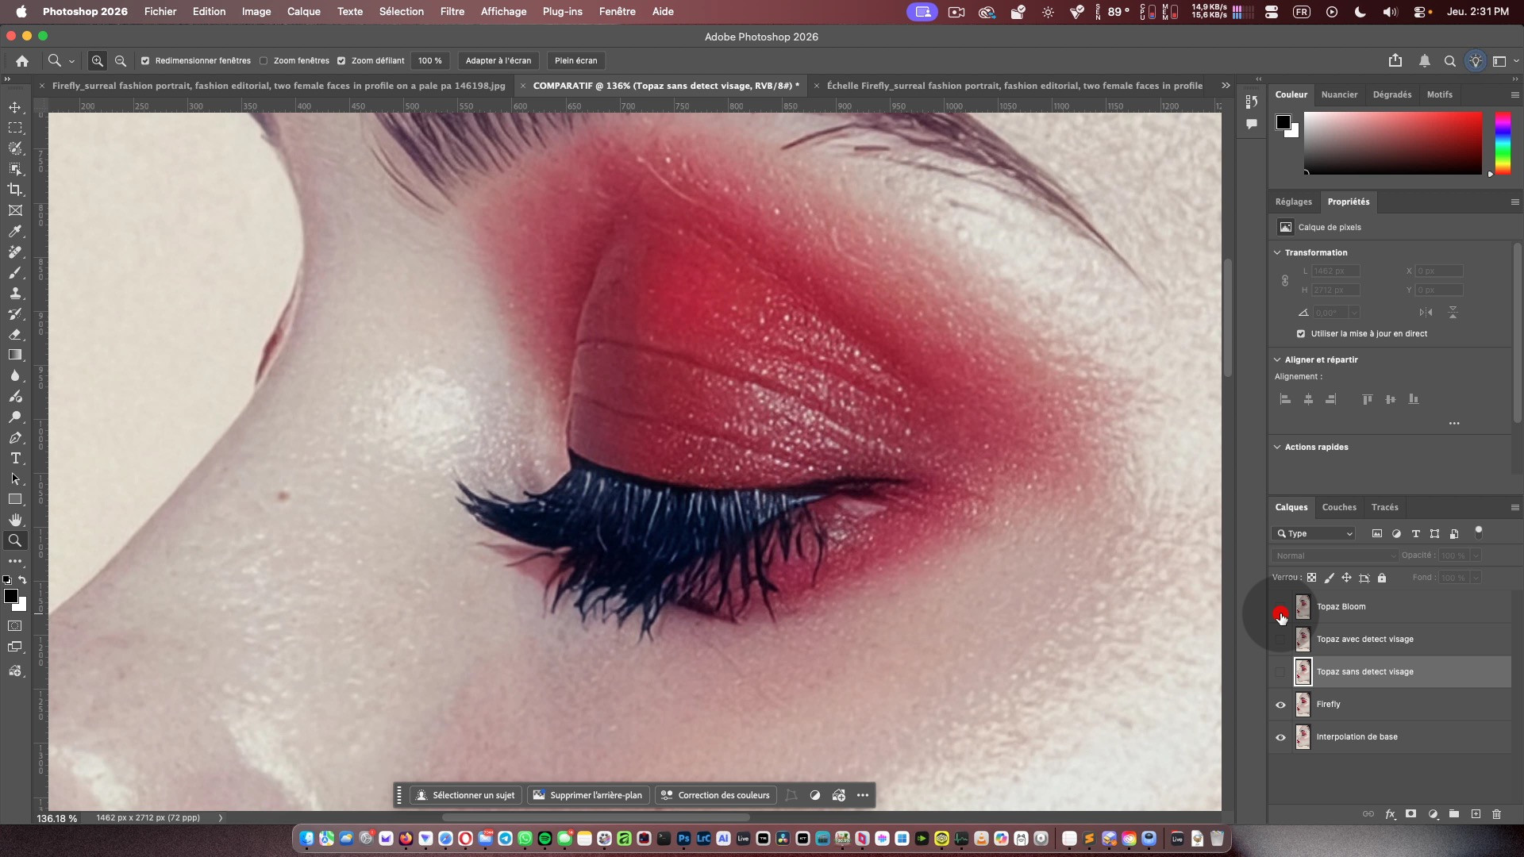Click the delete layer trash icon
The height and width of the screenshot is (857, 1524).
pos(1496,814)
